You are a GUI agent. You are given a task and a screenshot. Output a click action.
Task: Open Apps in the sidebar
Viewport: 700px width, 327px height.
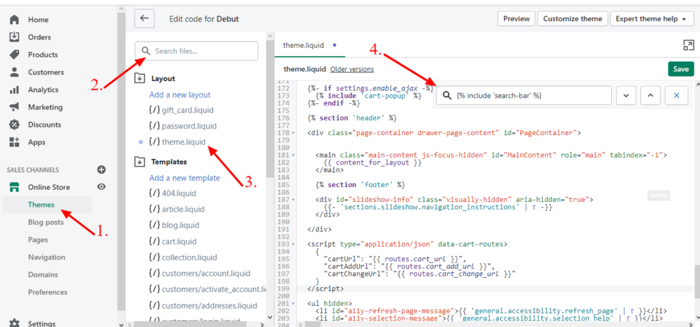point(37,142)
